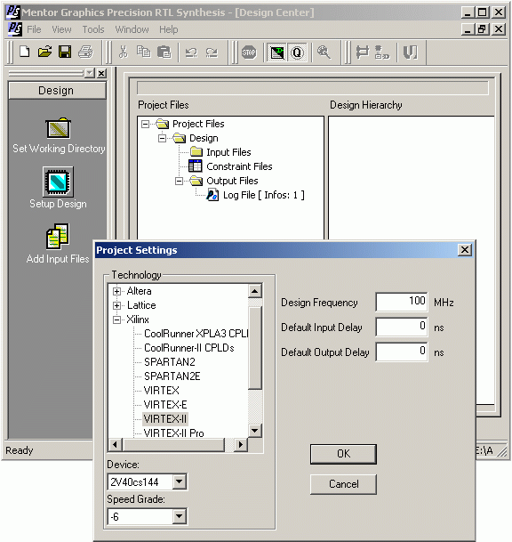
Task: Close the Design sidebar pane
Action: tap(101, 73)
